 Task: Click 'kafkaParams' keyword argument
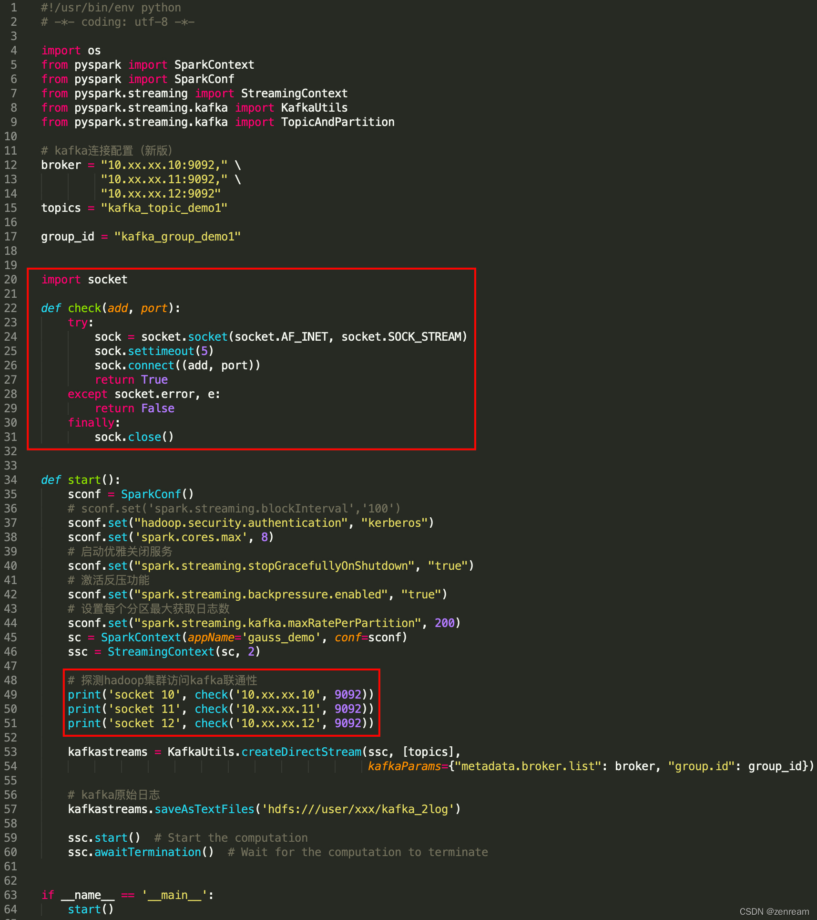(404, 766)
